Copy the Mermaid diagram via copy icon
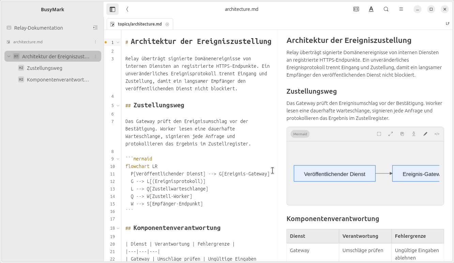This screenshot has height=263, width=454. point(402,134)
